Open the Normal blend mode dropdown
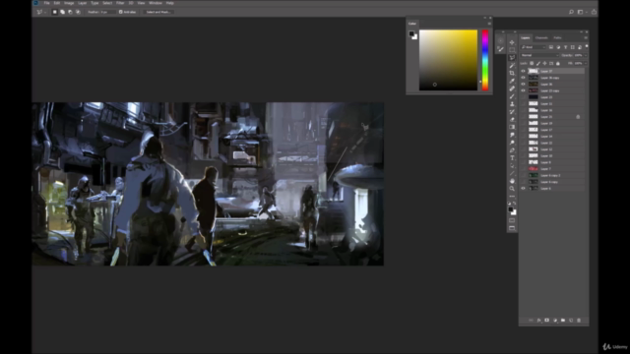630x354 pixels. tap(539, 55)
